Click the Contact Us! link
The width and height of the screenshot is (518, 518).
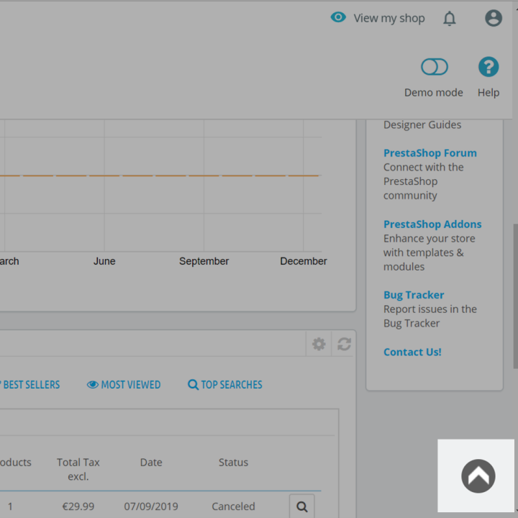click(412, 352)
